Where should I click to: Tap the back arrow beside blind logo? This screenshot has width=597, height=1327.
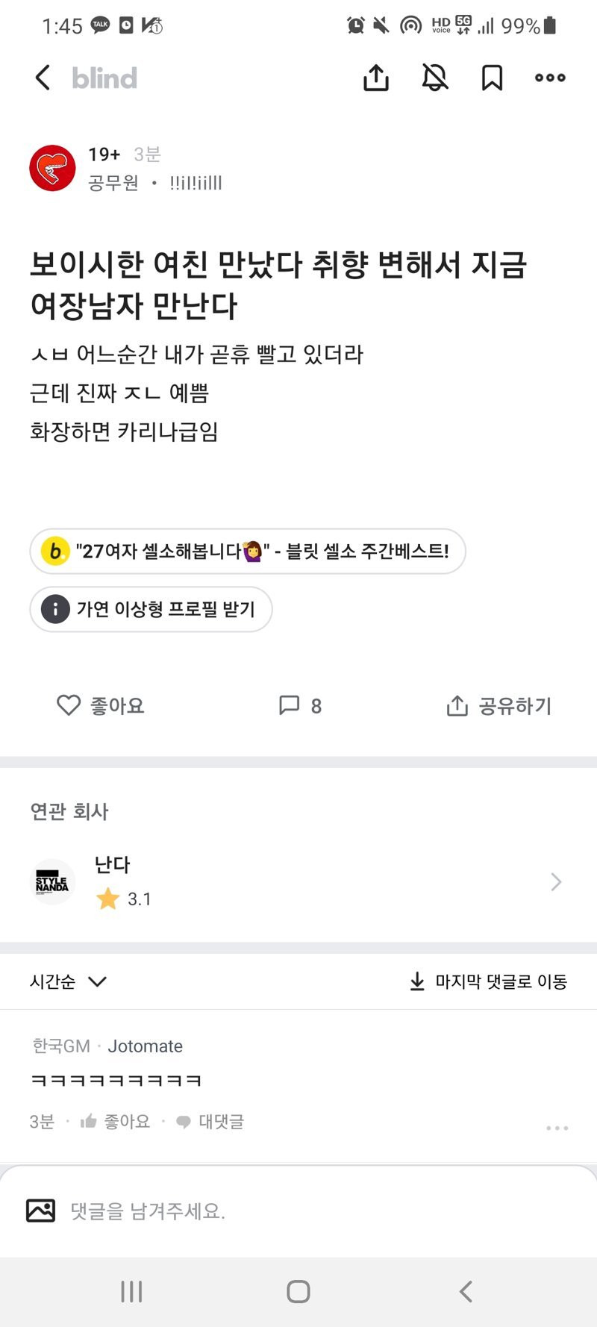43,78
